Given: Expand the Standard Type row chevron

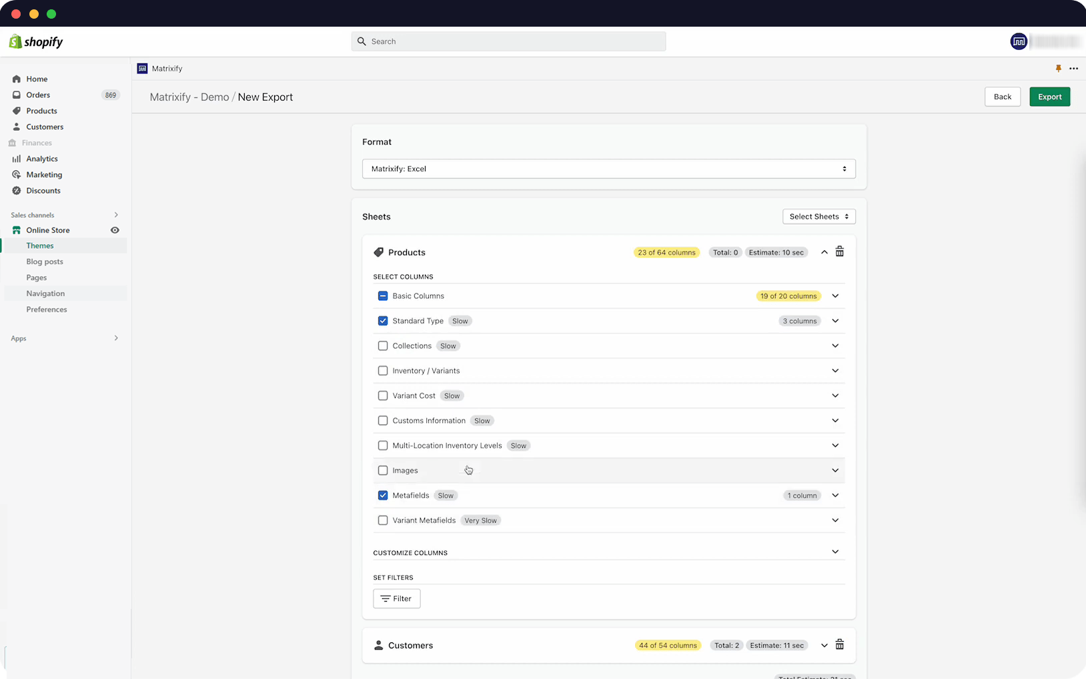Looking at the screenshot, I should pyautogui.click(x=835, y=321).
